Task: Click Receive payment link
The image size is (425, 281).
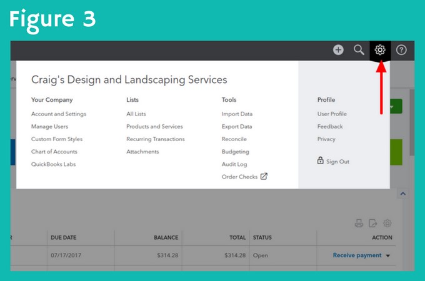Action: point(357,255)
